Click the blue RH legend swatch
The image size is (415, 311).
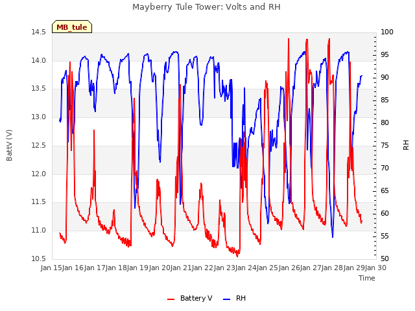click(x=227, y=299)
